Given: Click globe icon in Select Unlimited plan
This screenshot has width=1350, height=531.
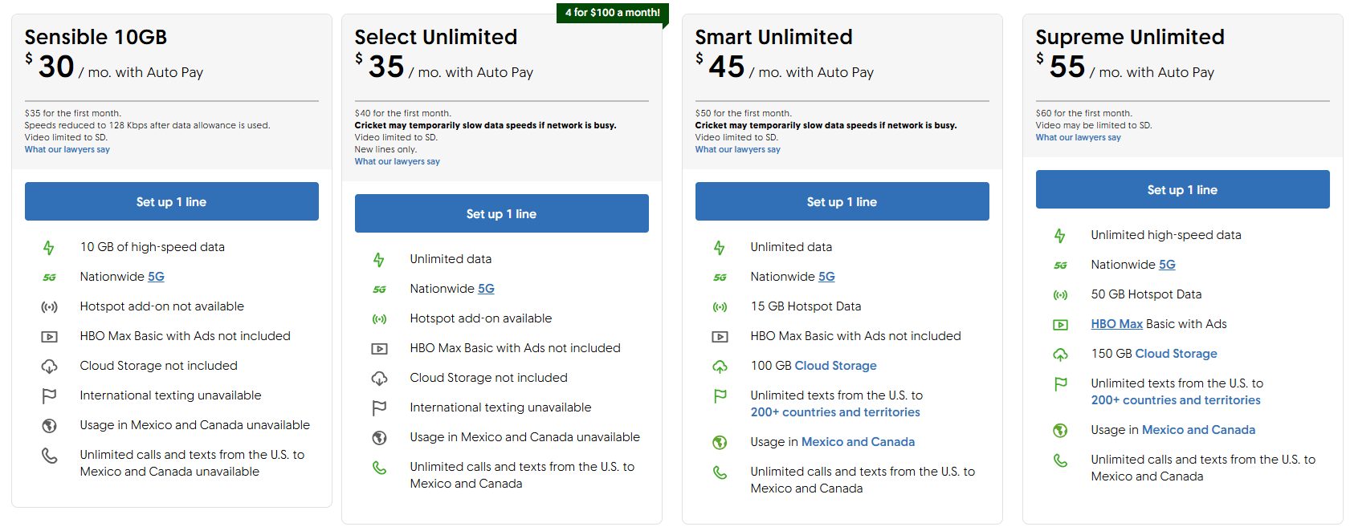Looking at the screenshot, I should pos(379,438).
